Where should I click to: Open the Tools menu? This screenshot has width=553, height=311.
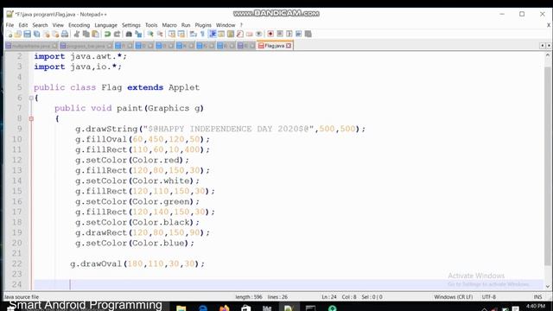[x=151, y=25]
